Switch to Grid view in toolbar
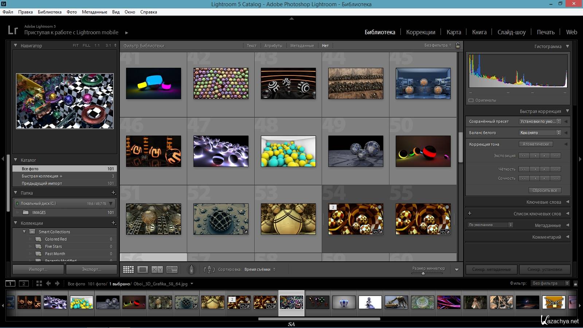This screenshot has height=328, width=583. coord(128,269)
